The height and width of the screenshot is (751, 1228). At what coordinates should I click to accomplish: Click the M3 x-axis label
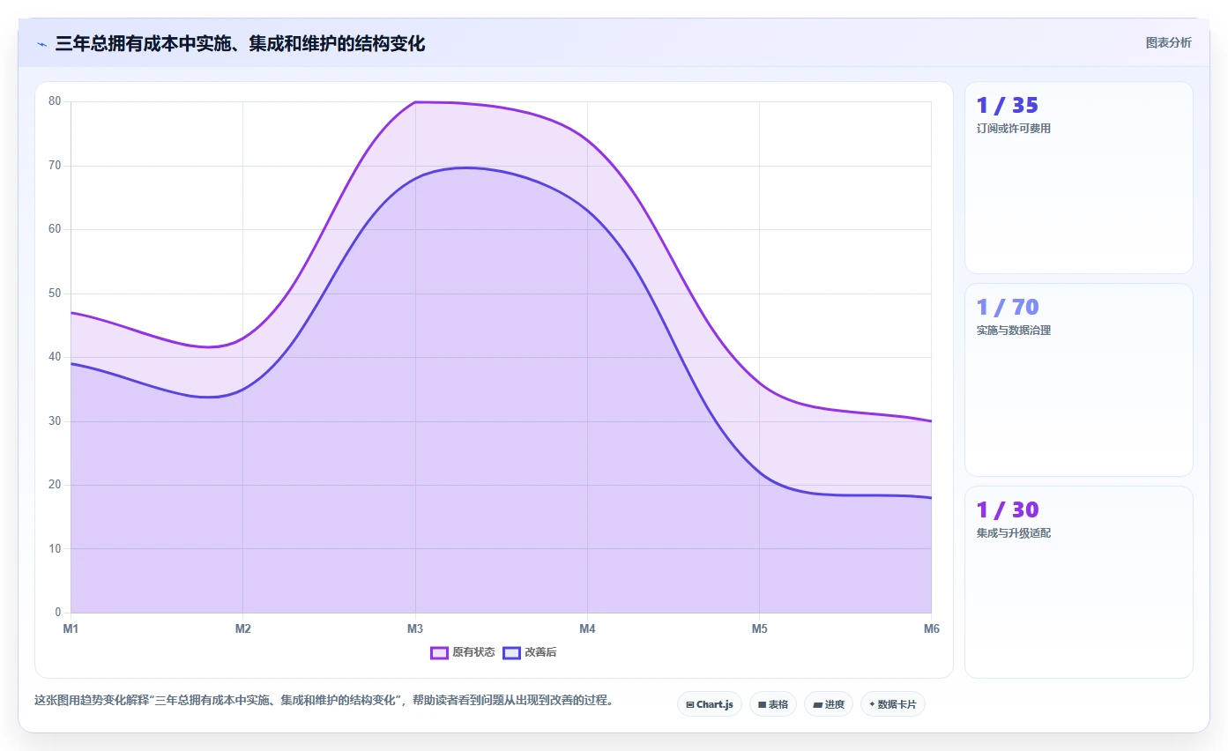[415, 628]
